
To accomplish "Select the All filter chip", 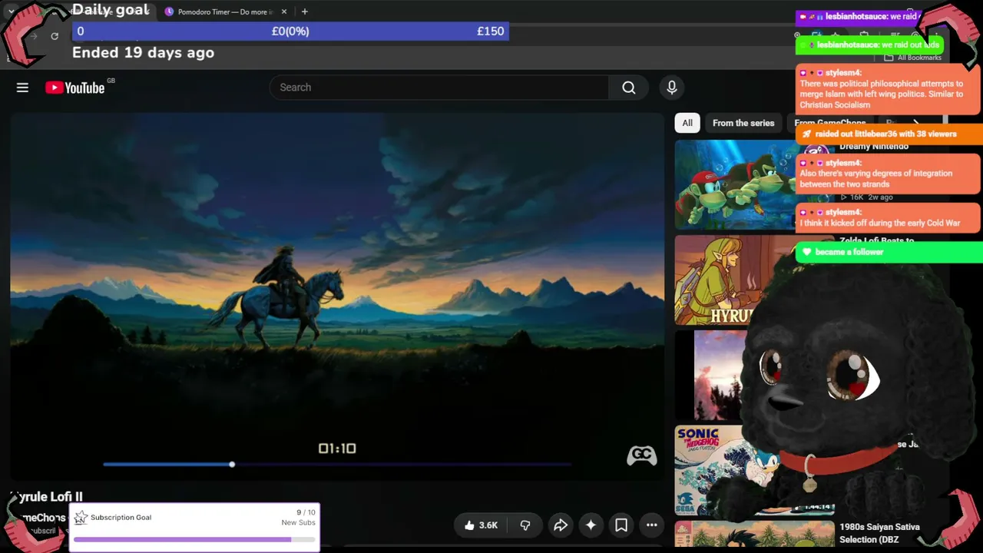I will click(687, 123).
